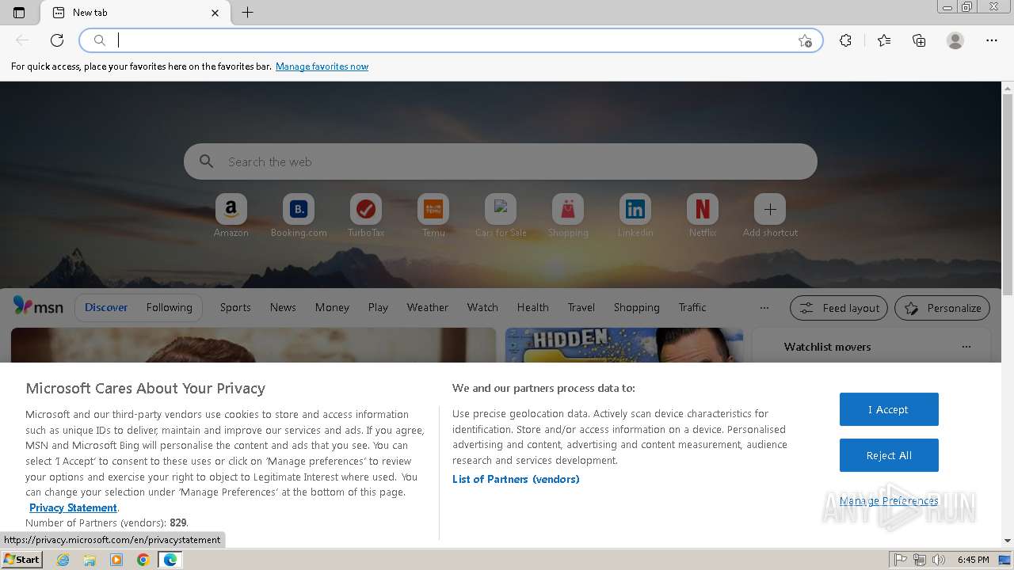Add a new shortcut tile
This screenshot has width=1014, height=570.
coord(770,215)
